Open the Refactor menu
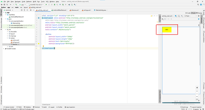 point(29,1)
